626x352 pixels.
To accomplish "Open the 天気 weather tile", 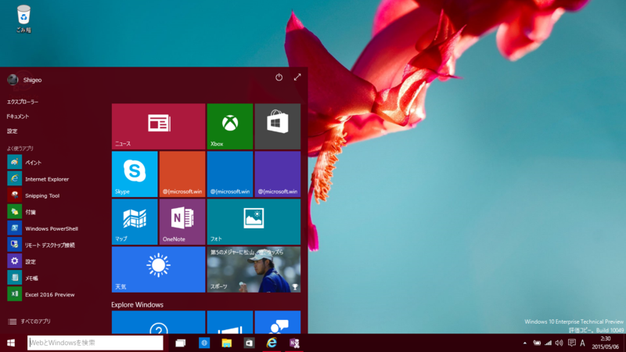I will click(159, 269).
